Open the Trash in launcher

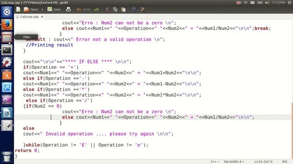tap(7, 157)
